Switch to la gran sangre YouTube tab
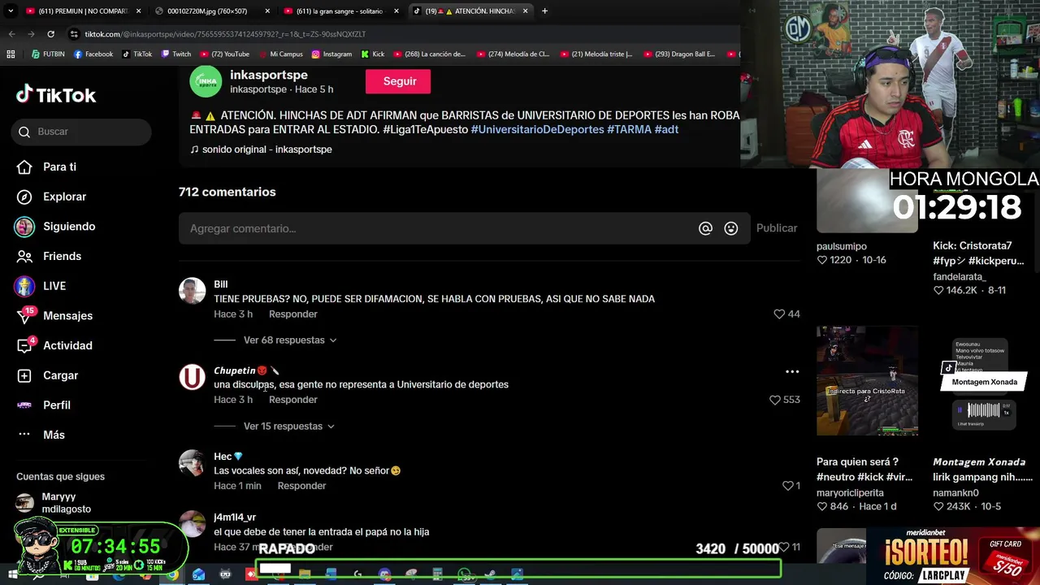Image resolution: width=1040 pixels, height=585 pixels. tap(341, 11)
